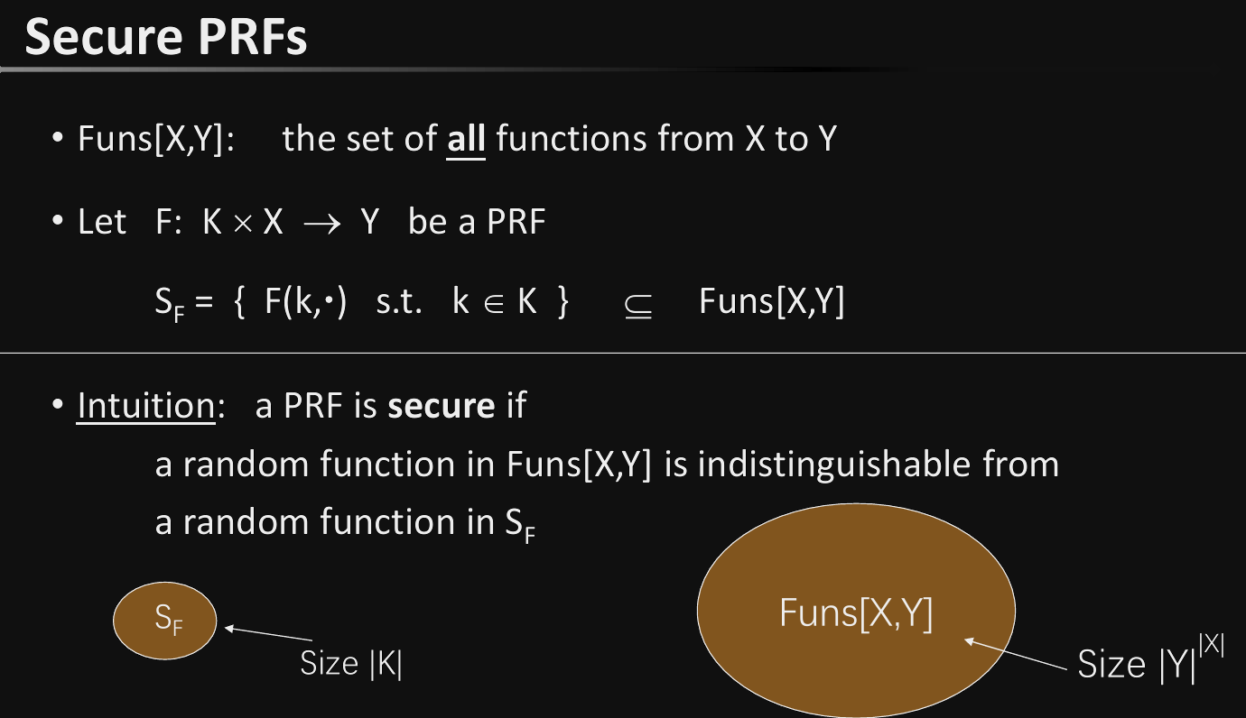The height and width of the screenshot is (718, 1246).
Task: Click the Secure PRFs slide title
Action: pos(166,36)
